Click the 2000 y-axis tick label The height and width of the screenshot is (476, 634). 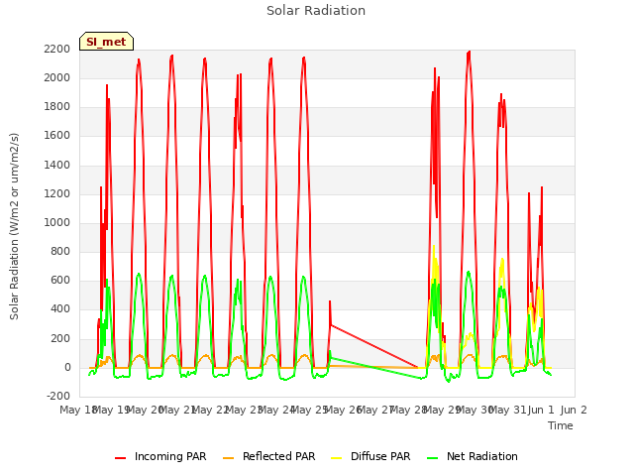coord(57,77)
